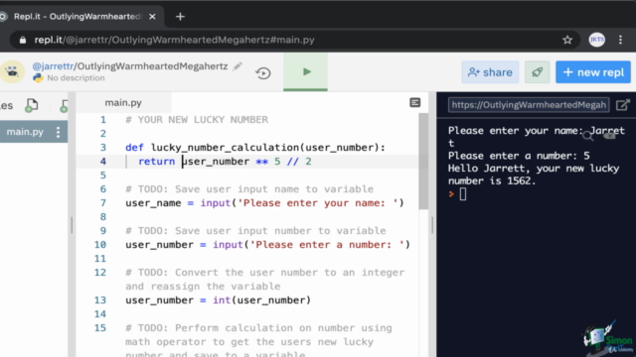
Task: Click line number 10 in gutter
Action: coord(100,245)
